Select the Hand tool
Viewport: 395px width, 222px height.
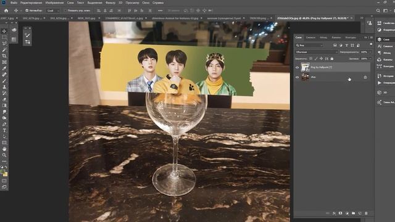click(4, 149)
